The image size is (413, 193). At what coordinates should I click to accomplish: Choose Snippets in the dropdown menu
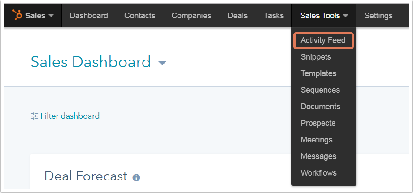coord(316,57)
